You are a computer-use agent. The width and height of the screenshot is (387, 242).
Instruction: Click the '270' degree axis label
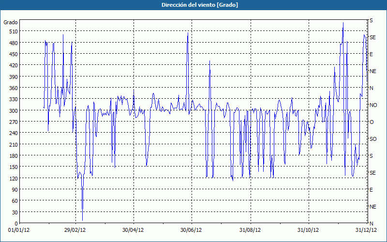[x=14, y=122]
